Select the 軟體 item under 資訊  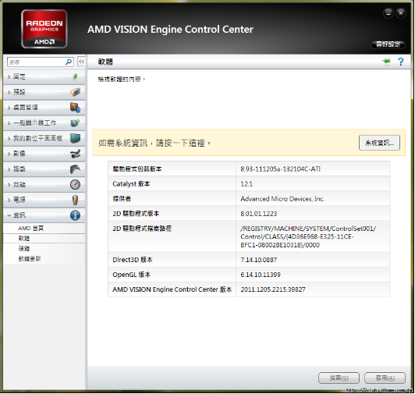click(x=24, y=238)
